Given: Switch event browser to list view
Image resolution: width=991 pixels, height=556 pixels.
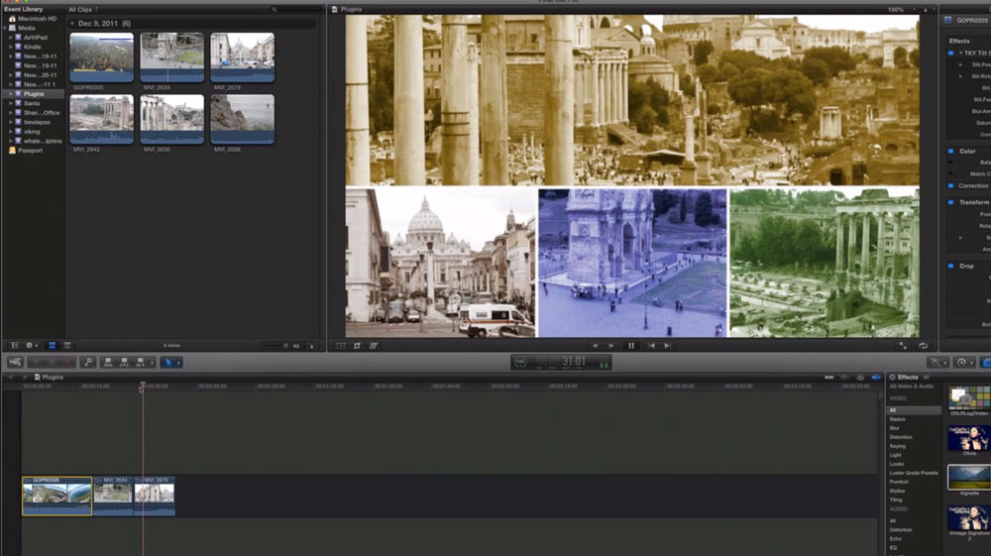Looking at the screenshot, I should pos(67,346).
